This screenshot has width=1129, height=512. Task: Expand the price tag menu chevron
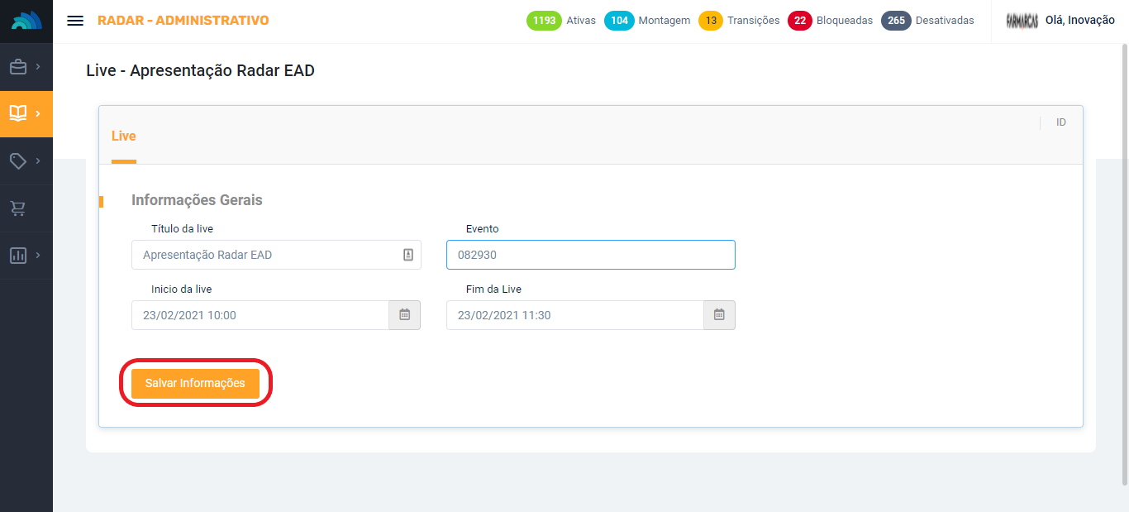click(38, 160)
